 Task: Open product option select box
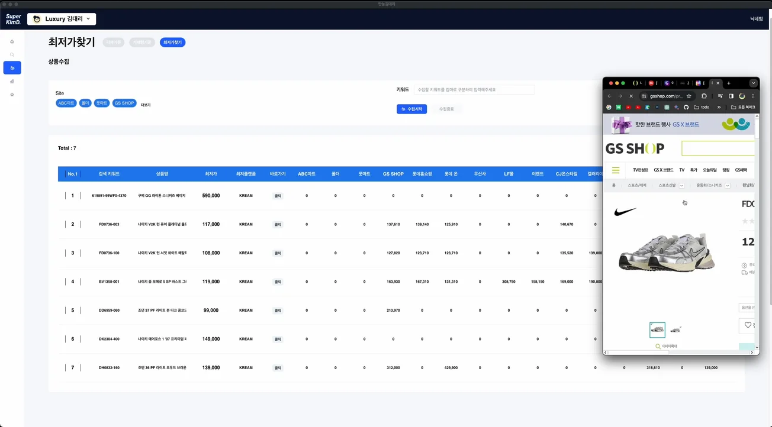[747, 308]
